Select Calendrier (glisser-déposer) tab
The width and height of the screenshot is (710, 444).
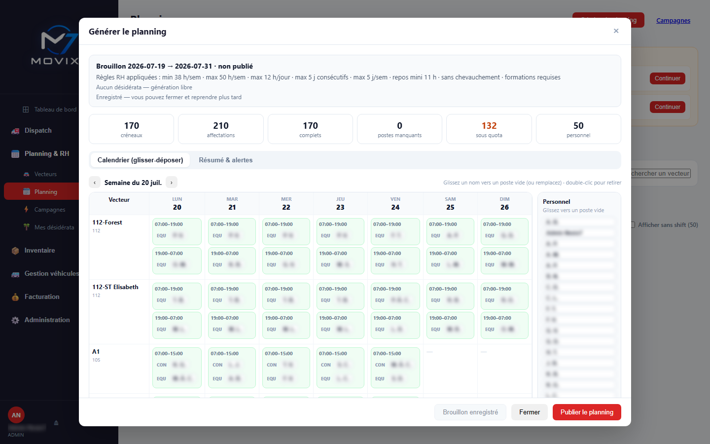(140, 160)
